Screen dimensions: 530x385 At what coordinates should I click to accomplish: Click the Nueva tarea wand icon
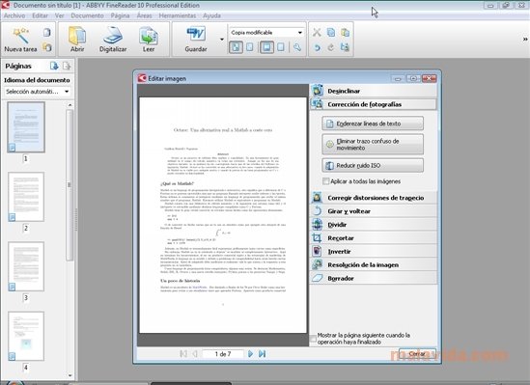pyautogui.click(x=20, y=35)
